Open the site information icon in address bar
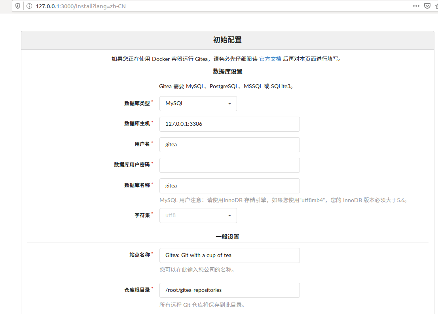This screenshot has height=314, width=438. coord(29,6)
